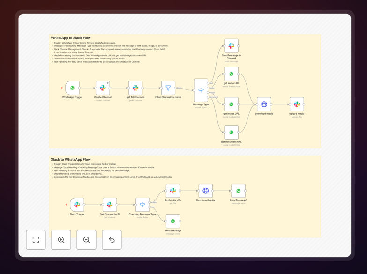Image resolution: width=367 pixels, height=274 pixels.
Task: Click the upload media output connector
Action: click(304, 104)
